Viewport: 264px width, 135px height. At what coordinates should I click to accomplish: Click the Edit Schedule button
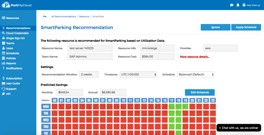click(200, 92)
